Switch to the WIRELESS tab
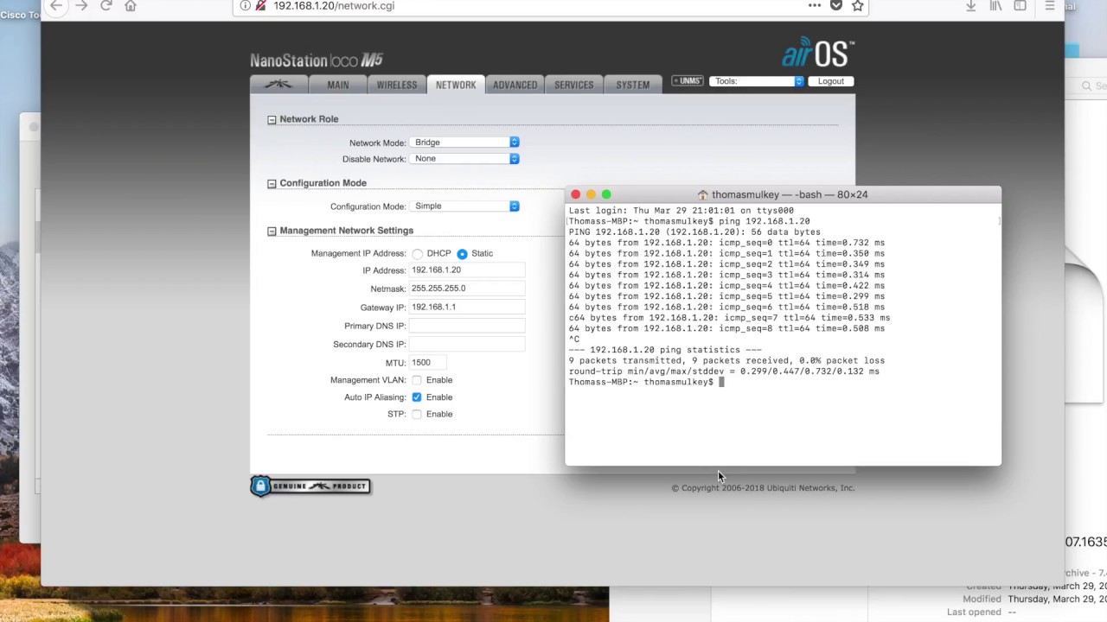This screenshot has height=622, width=1107. point(397,85)
